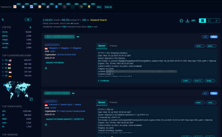Screen dimensions: 222x137
Task: Switch to grid card view
Action: coord(202,21)
